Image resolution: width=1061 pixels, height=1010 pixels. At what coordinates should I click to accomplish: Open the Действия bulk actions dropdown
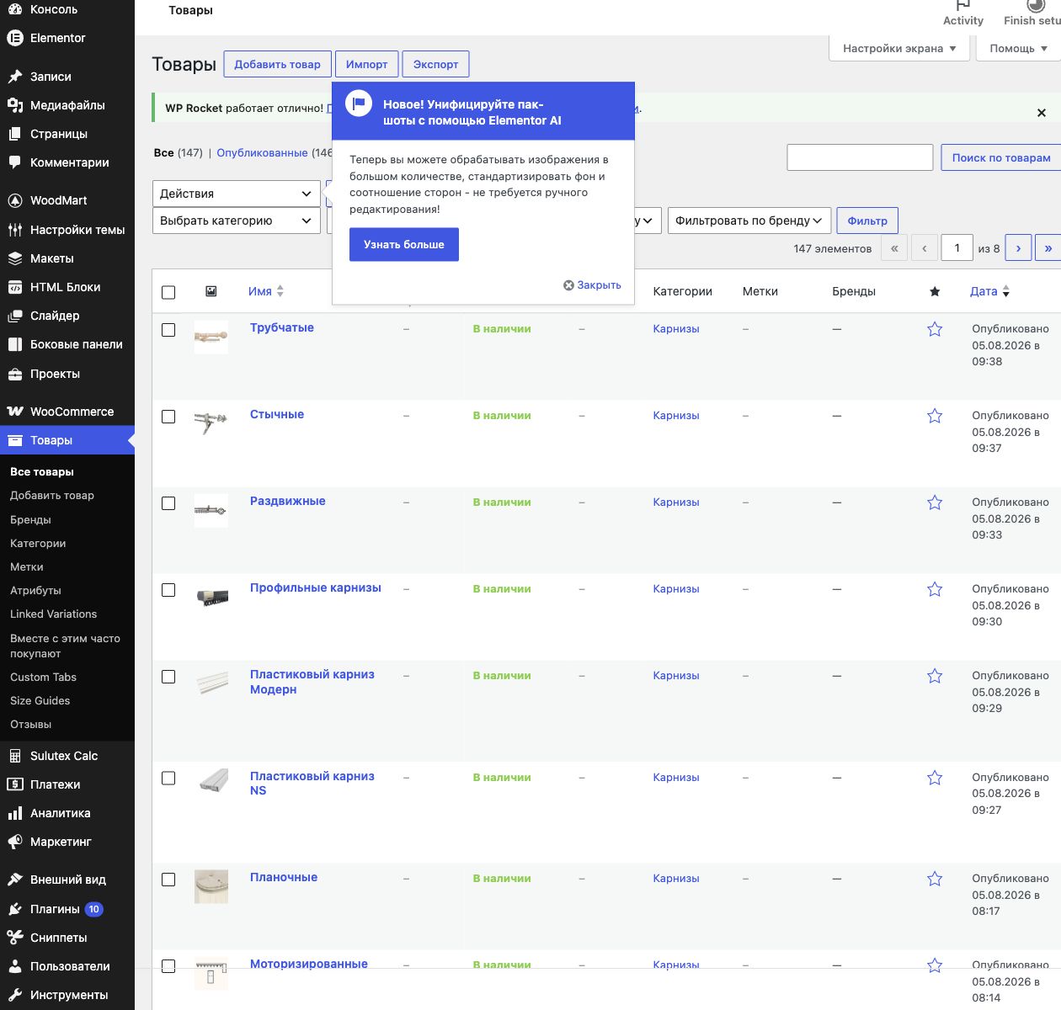pyautogui.click(x=237, y=194)
